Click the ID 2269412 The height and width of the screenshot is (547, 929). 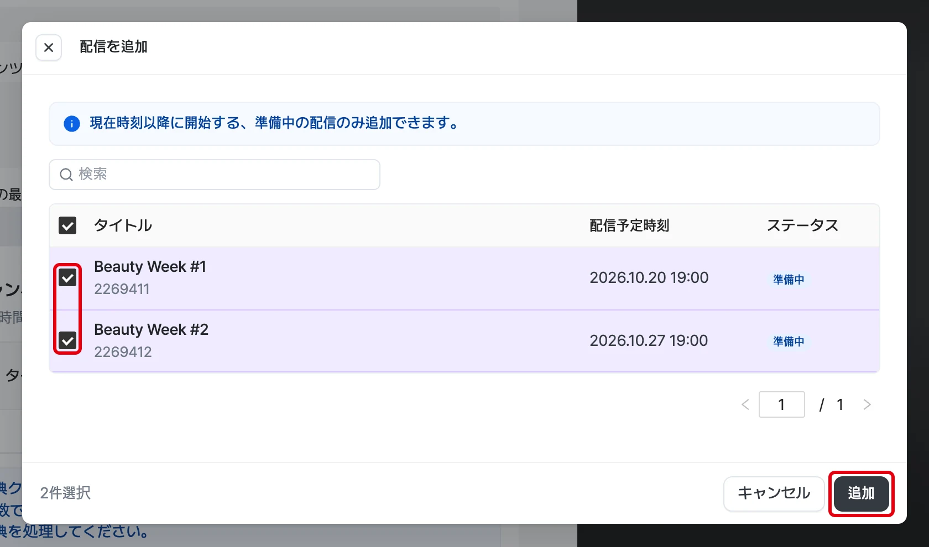pyautogui.click(x=123, y=352)
